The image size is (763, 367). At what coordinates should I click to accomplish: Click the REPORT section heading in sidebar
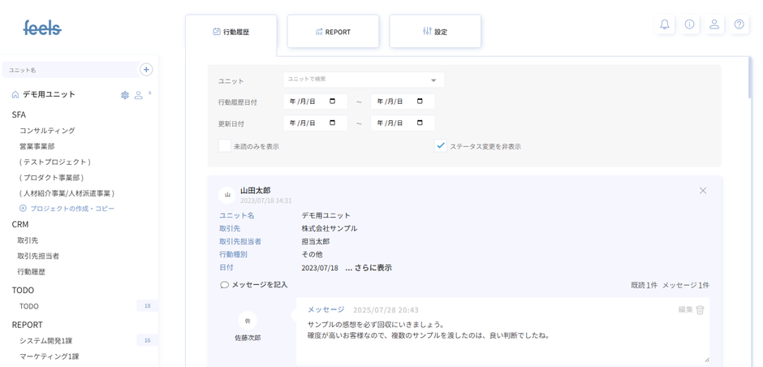(x=28, y=325)
